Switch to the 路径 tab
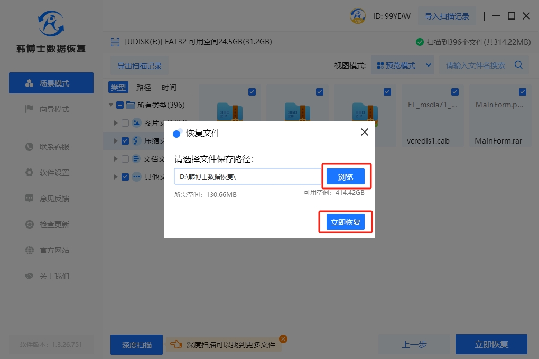Image resolution: width=539 pixels, height=359 pixels. point(143,88)
